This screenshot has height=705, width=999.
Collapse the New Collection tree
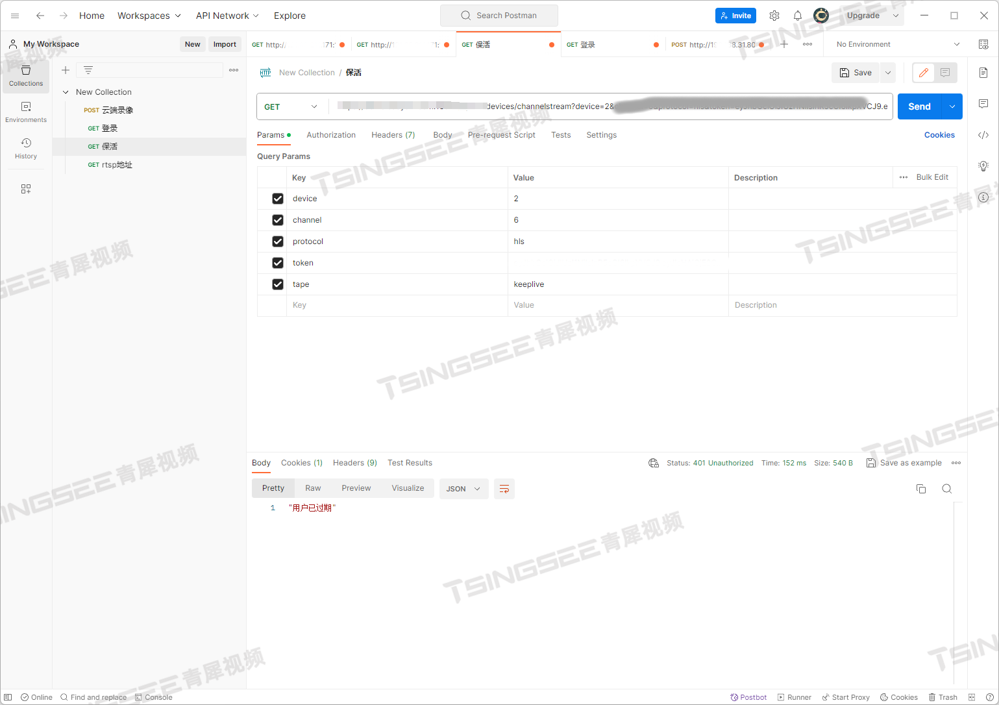point(66,92)
